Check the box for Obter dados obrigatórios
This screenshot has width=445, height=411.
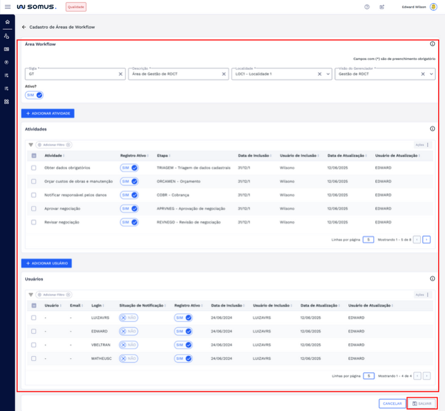tap(34, 168)
